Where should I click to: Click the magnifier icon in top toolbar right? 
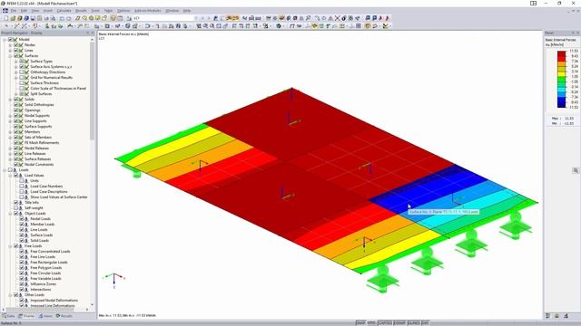tap(309, 18)
